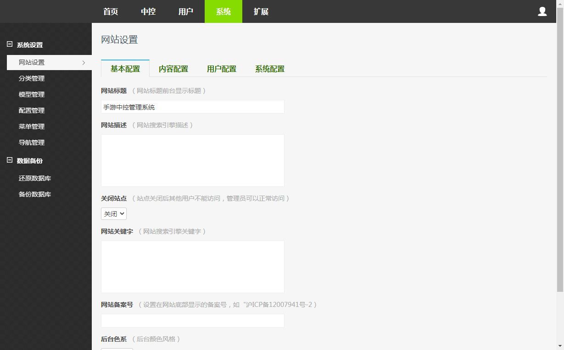The width and height of the screenshot is (564, 350).
Task: Click the arrow indicator on 网站设置 sidebar item
Action: [84, 62]
